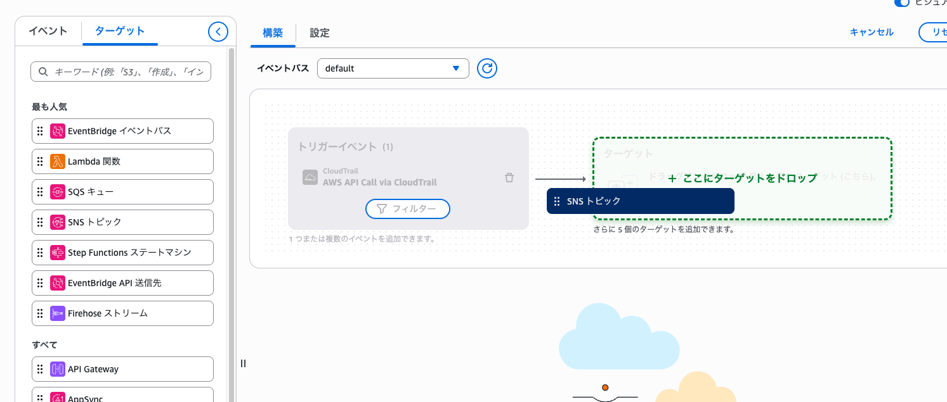Select the Lambda 関数 icon
947x402 pixels.
(x=58, y=161)
